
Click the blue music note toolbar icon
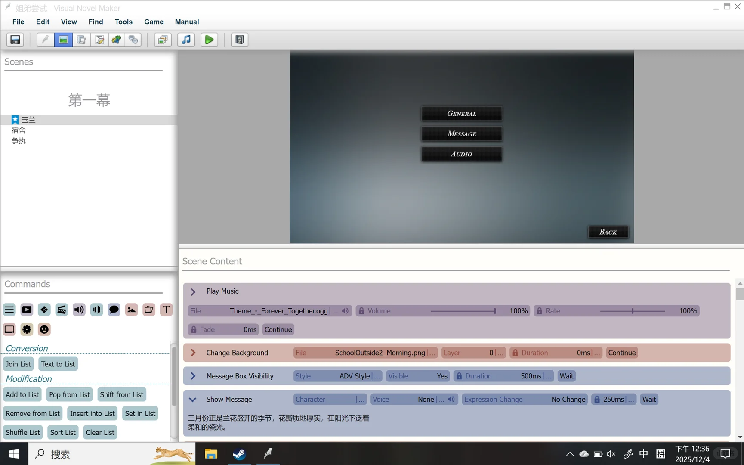coord(186,40)
